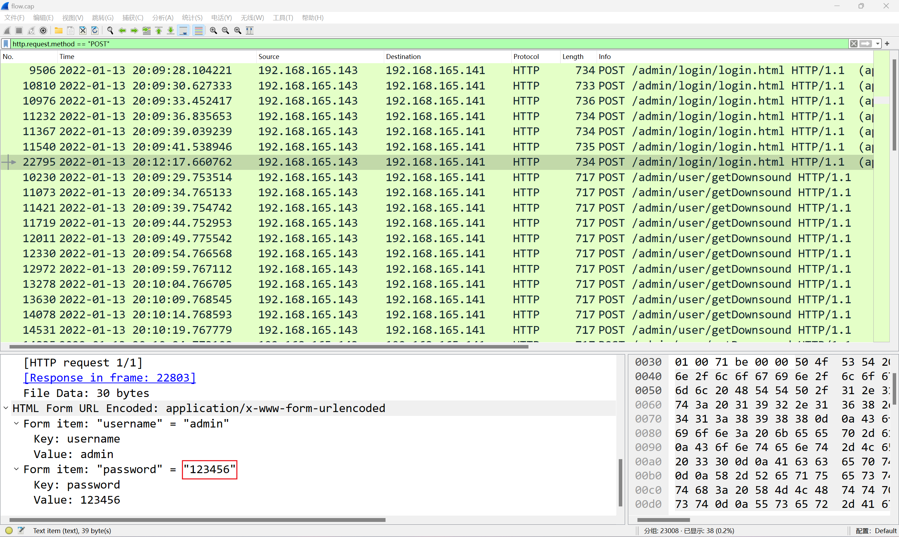This screenshot has width=899, height=537.
Task: Open capture file properties icon in status bar
Action: pyautogui.click(x=21, y=530)
